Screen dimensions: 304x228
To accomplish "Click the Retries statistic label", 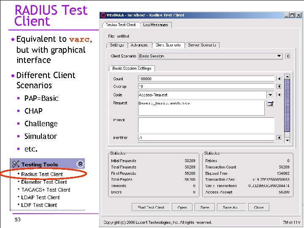I will click(x=211, y=161).
